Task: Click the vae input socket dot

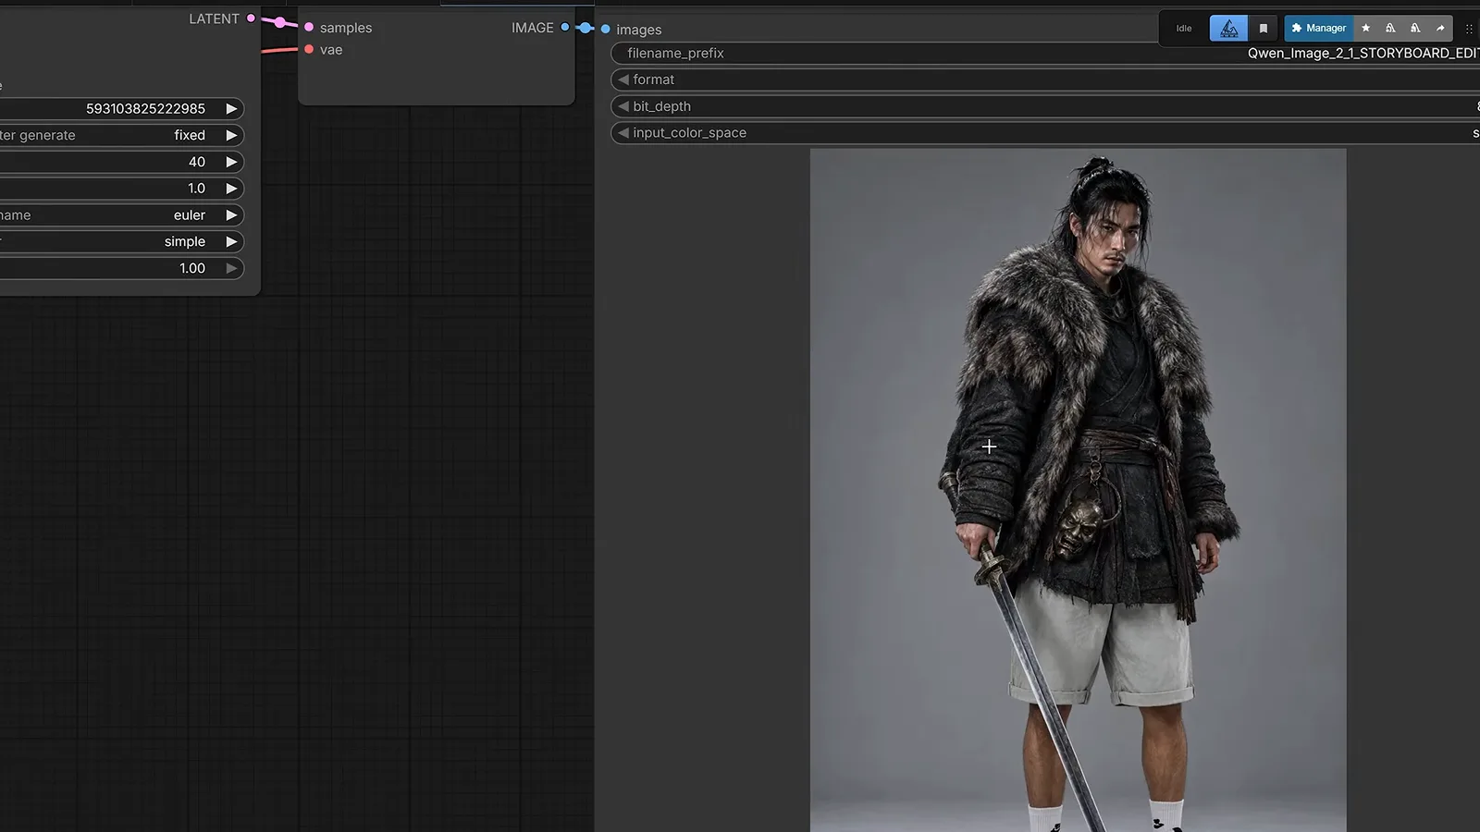Action: pos(309,50)
